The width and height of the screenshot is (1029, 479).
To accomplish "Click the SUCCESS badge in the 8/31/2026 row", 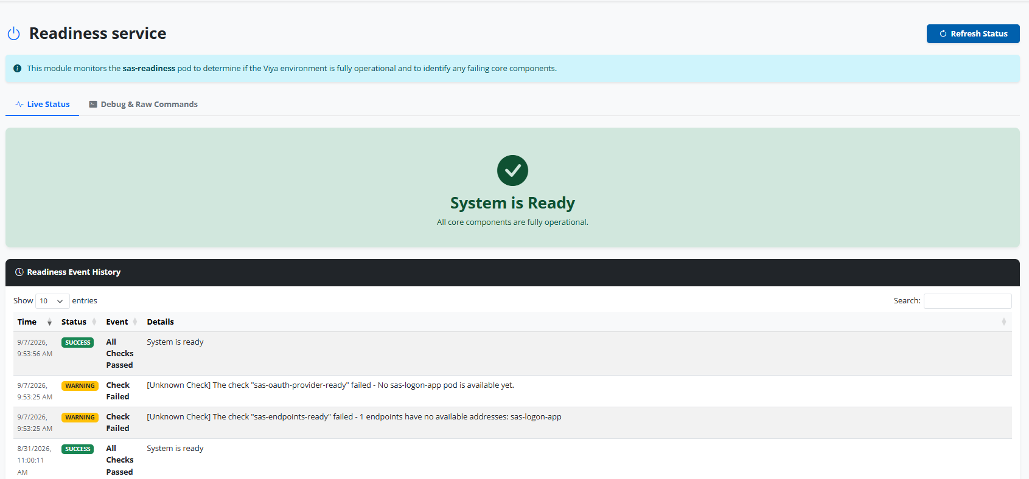I will (78, 449).
